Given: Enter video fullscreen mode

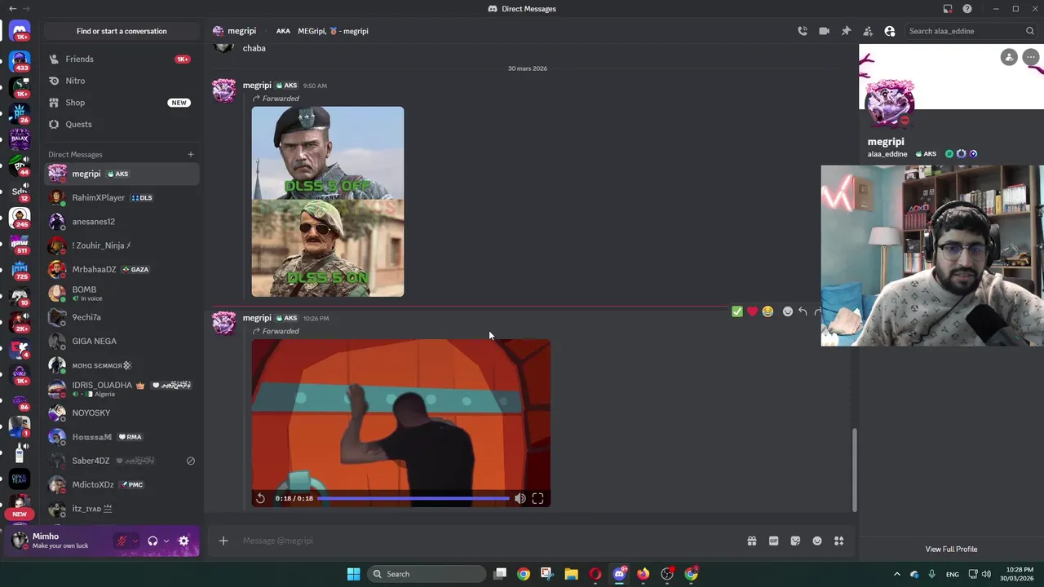Looking at the screenshot, I should 538,498.
